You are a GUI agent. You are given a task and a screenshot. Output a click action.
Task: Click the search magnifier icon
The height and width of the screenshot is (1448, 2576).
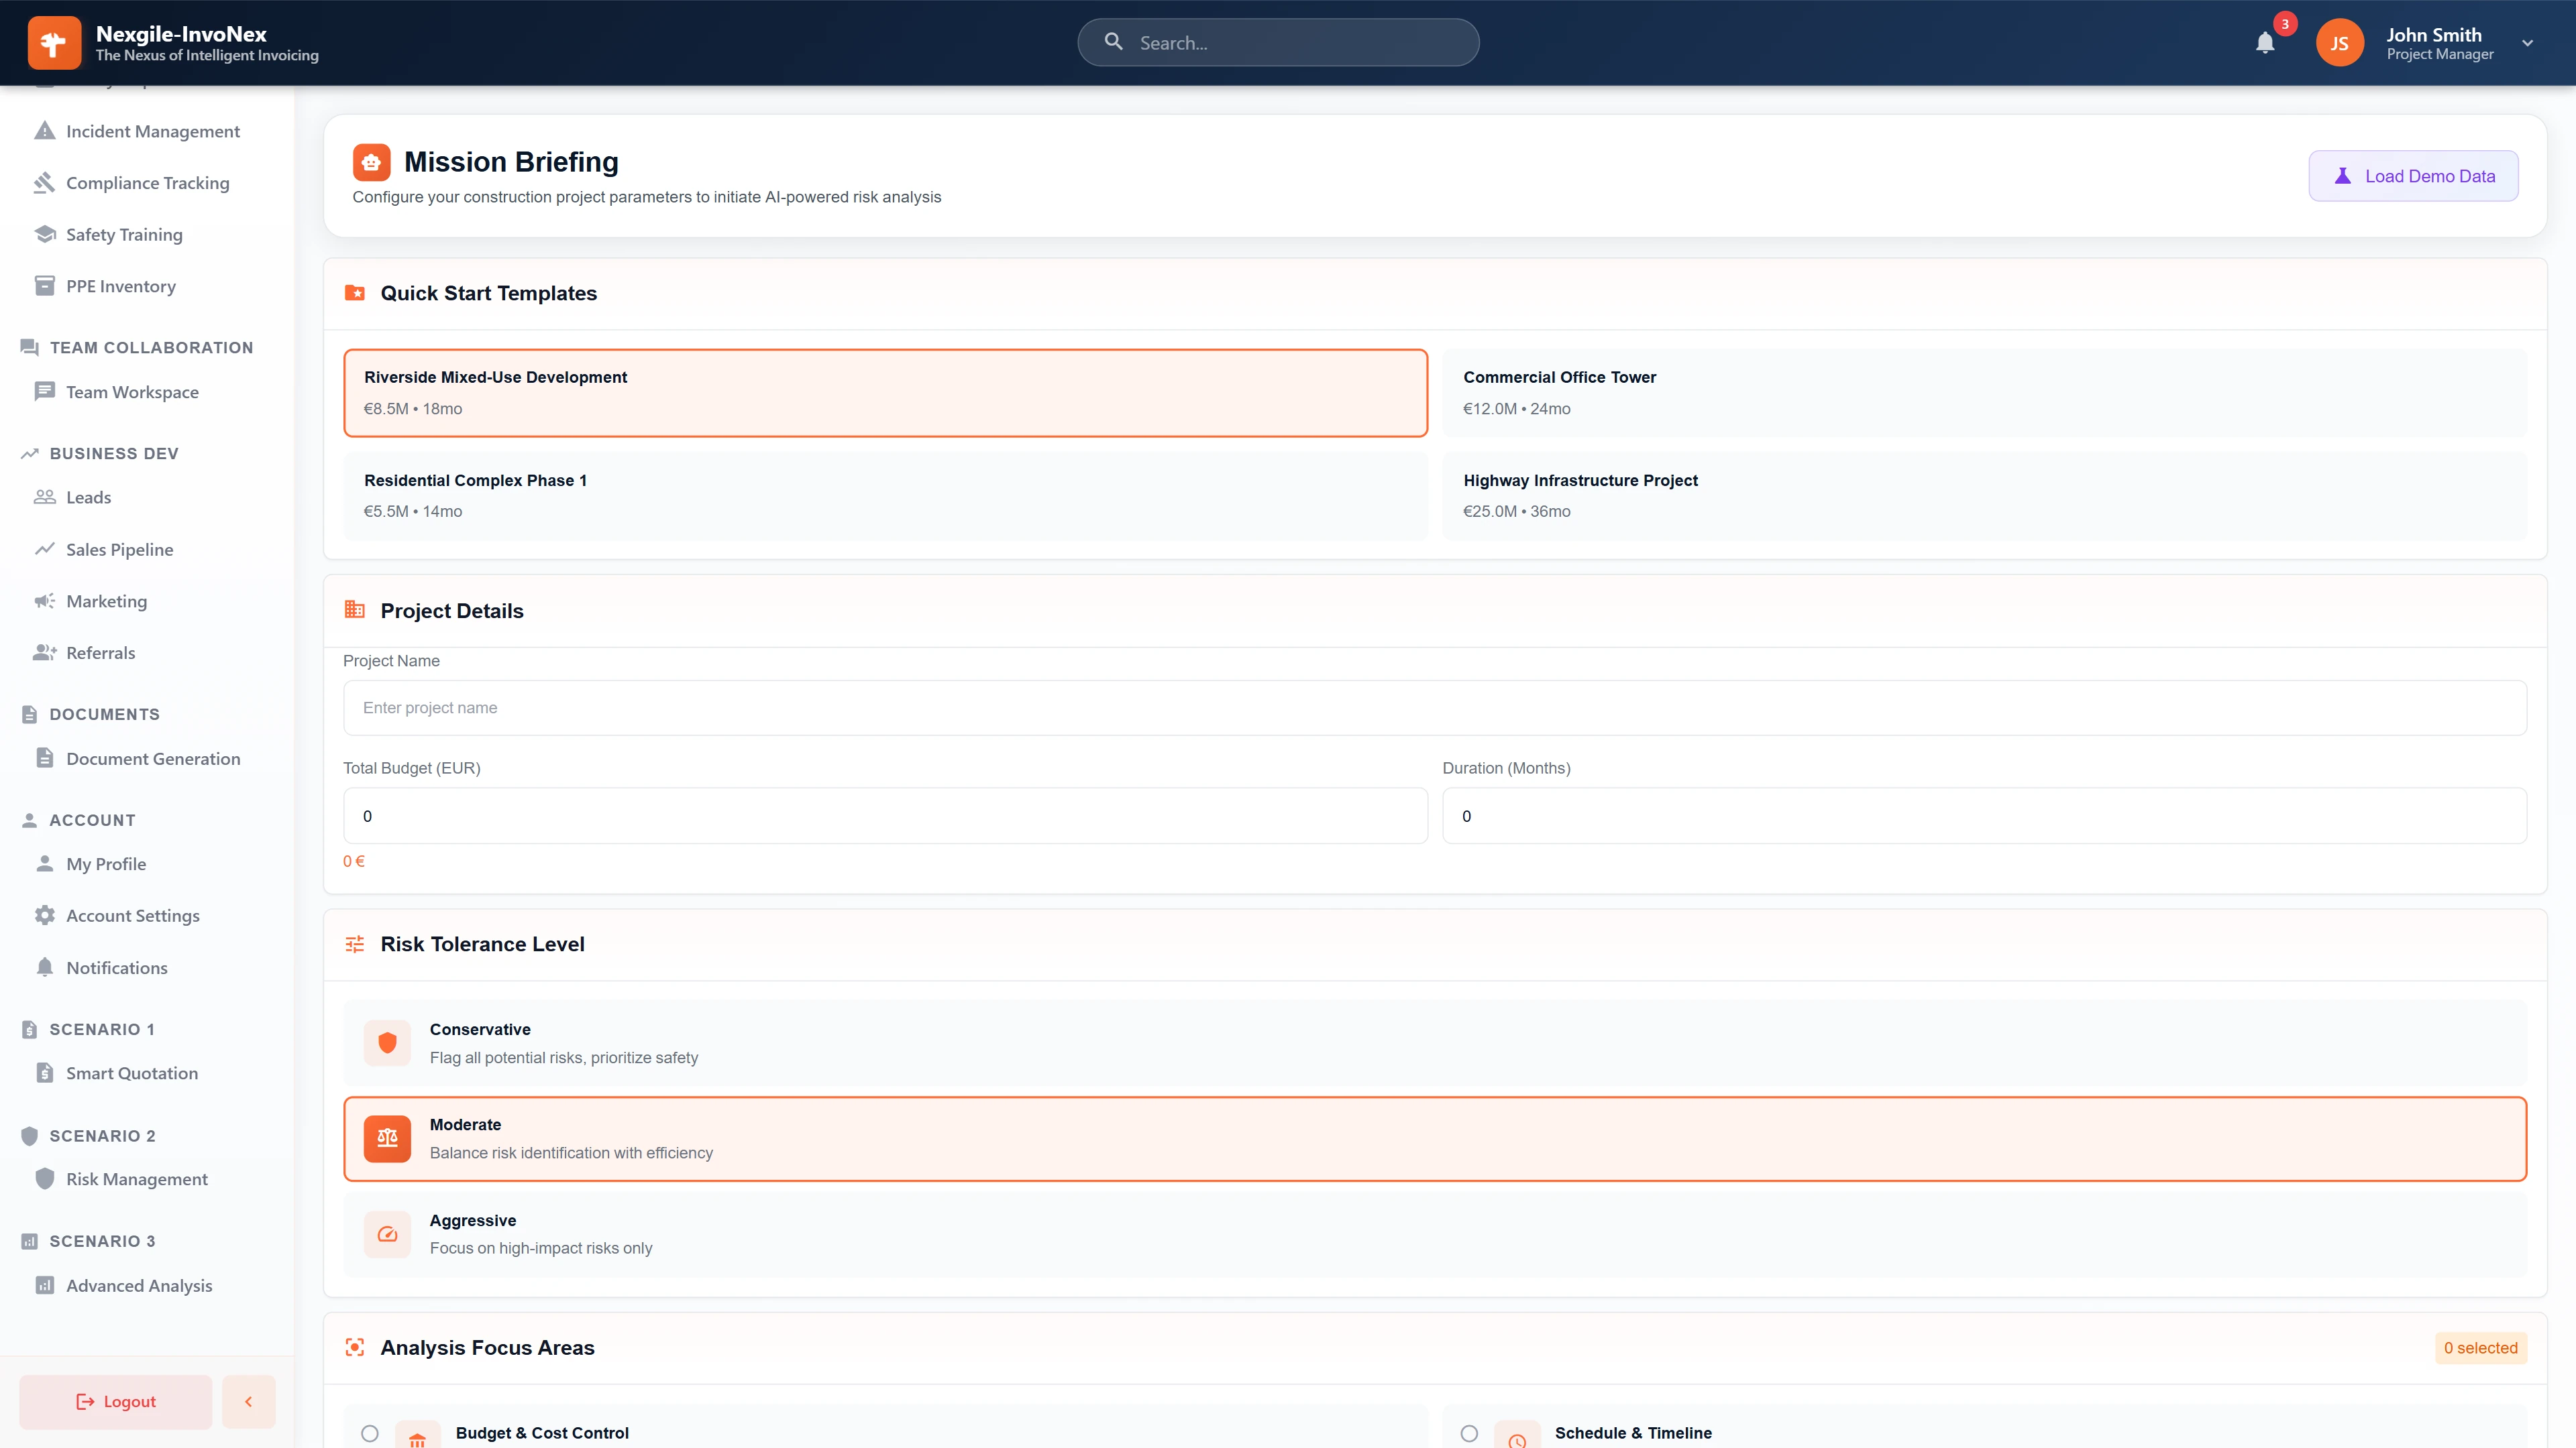tap(1114, 41)
